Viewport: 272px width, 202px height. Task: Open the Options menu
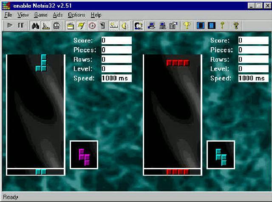point(76,15)
